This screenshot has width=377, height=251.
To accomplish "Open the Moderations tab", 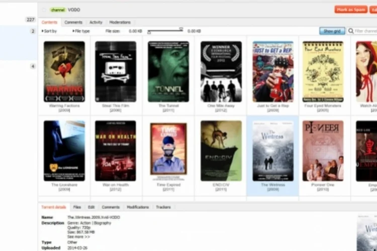I will point(120,22).
